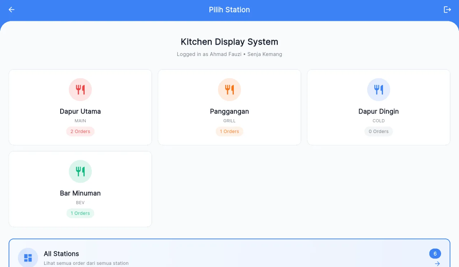Open the Dapur Dingin station name

pyautogui.click(x=379, y=111)
